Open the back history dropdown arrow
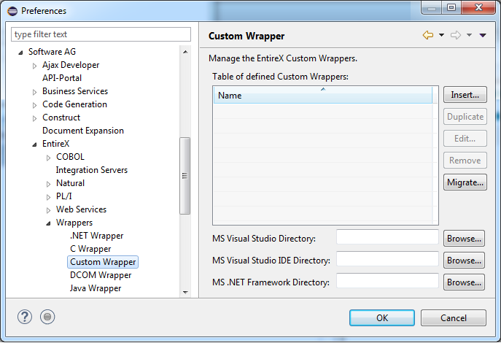501x343 pixels. [x=441, y=35]
